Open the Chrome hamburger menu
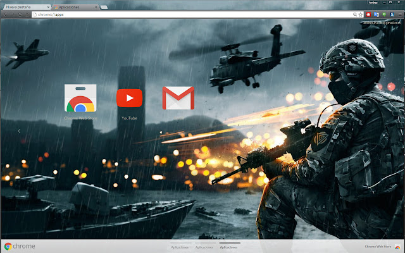This screenshot has width=405, height=253. 400,15
